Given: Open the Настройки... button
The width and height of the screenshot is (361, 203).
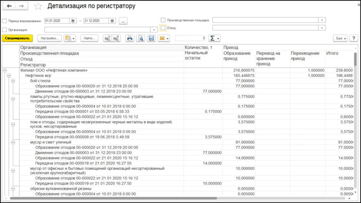Looking at the screenshot, I should coord(49,38).
